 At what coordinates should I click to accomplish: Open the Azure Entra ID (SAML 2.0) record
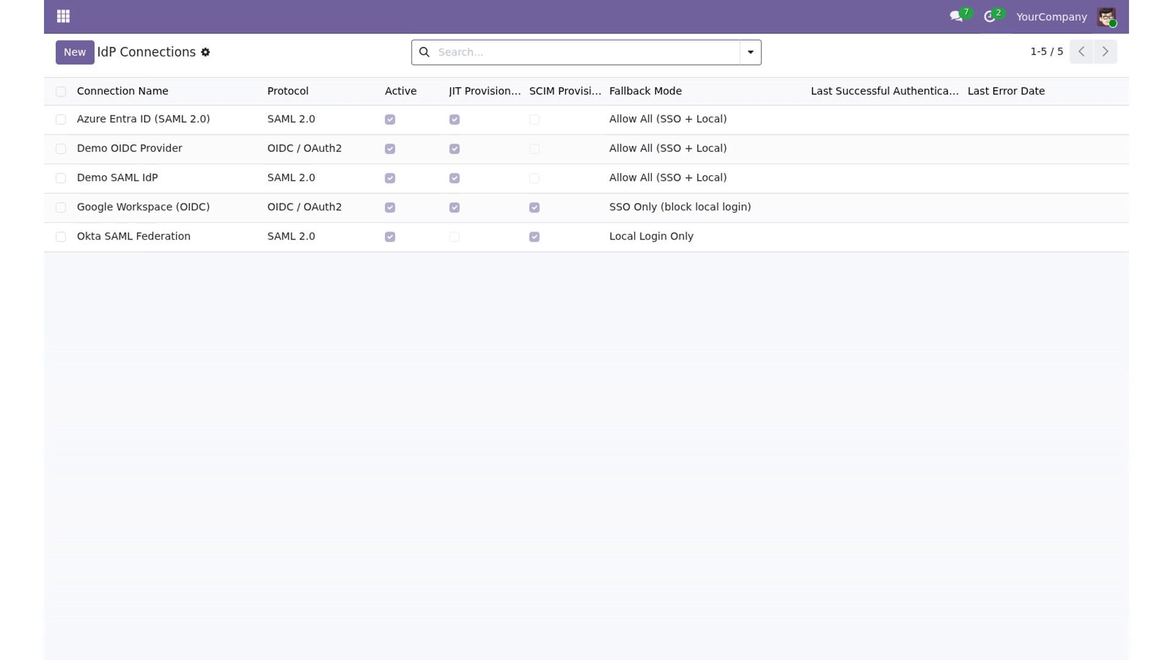tap(144, 119)
